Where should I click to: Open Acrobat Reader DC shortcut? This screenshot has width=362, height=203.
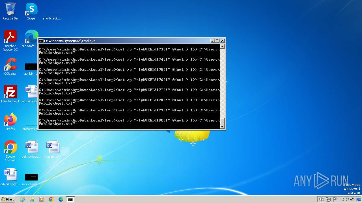(10, 41)
